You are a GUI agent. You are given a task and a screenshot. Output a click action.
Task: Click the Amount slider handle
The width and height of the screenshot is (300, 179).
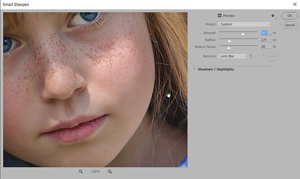coord(243,34)
